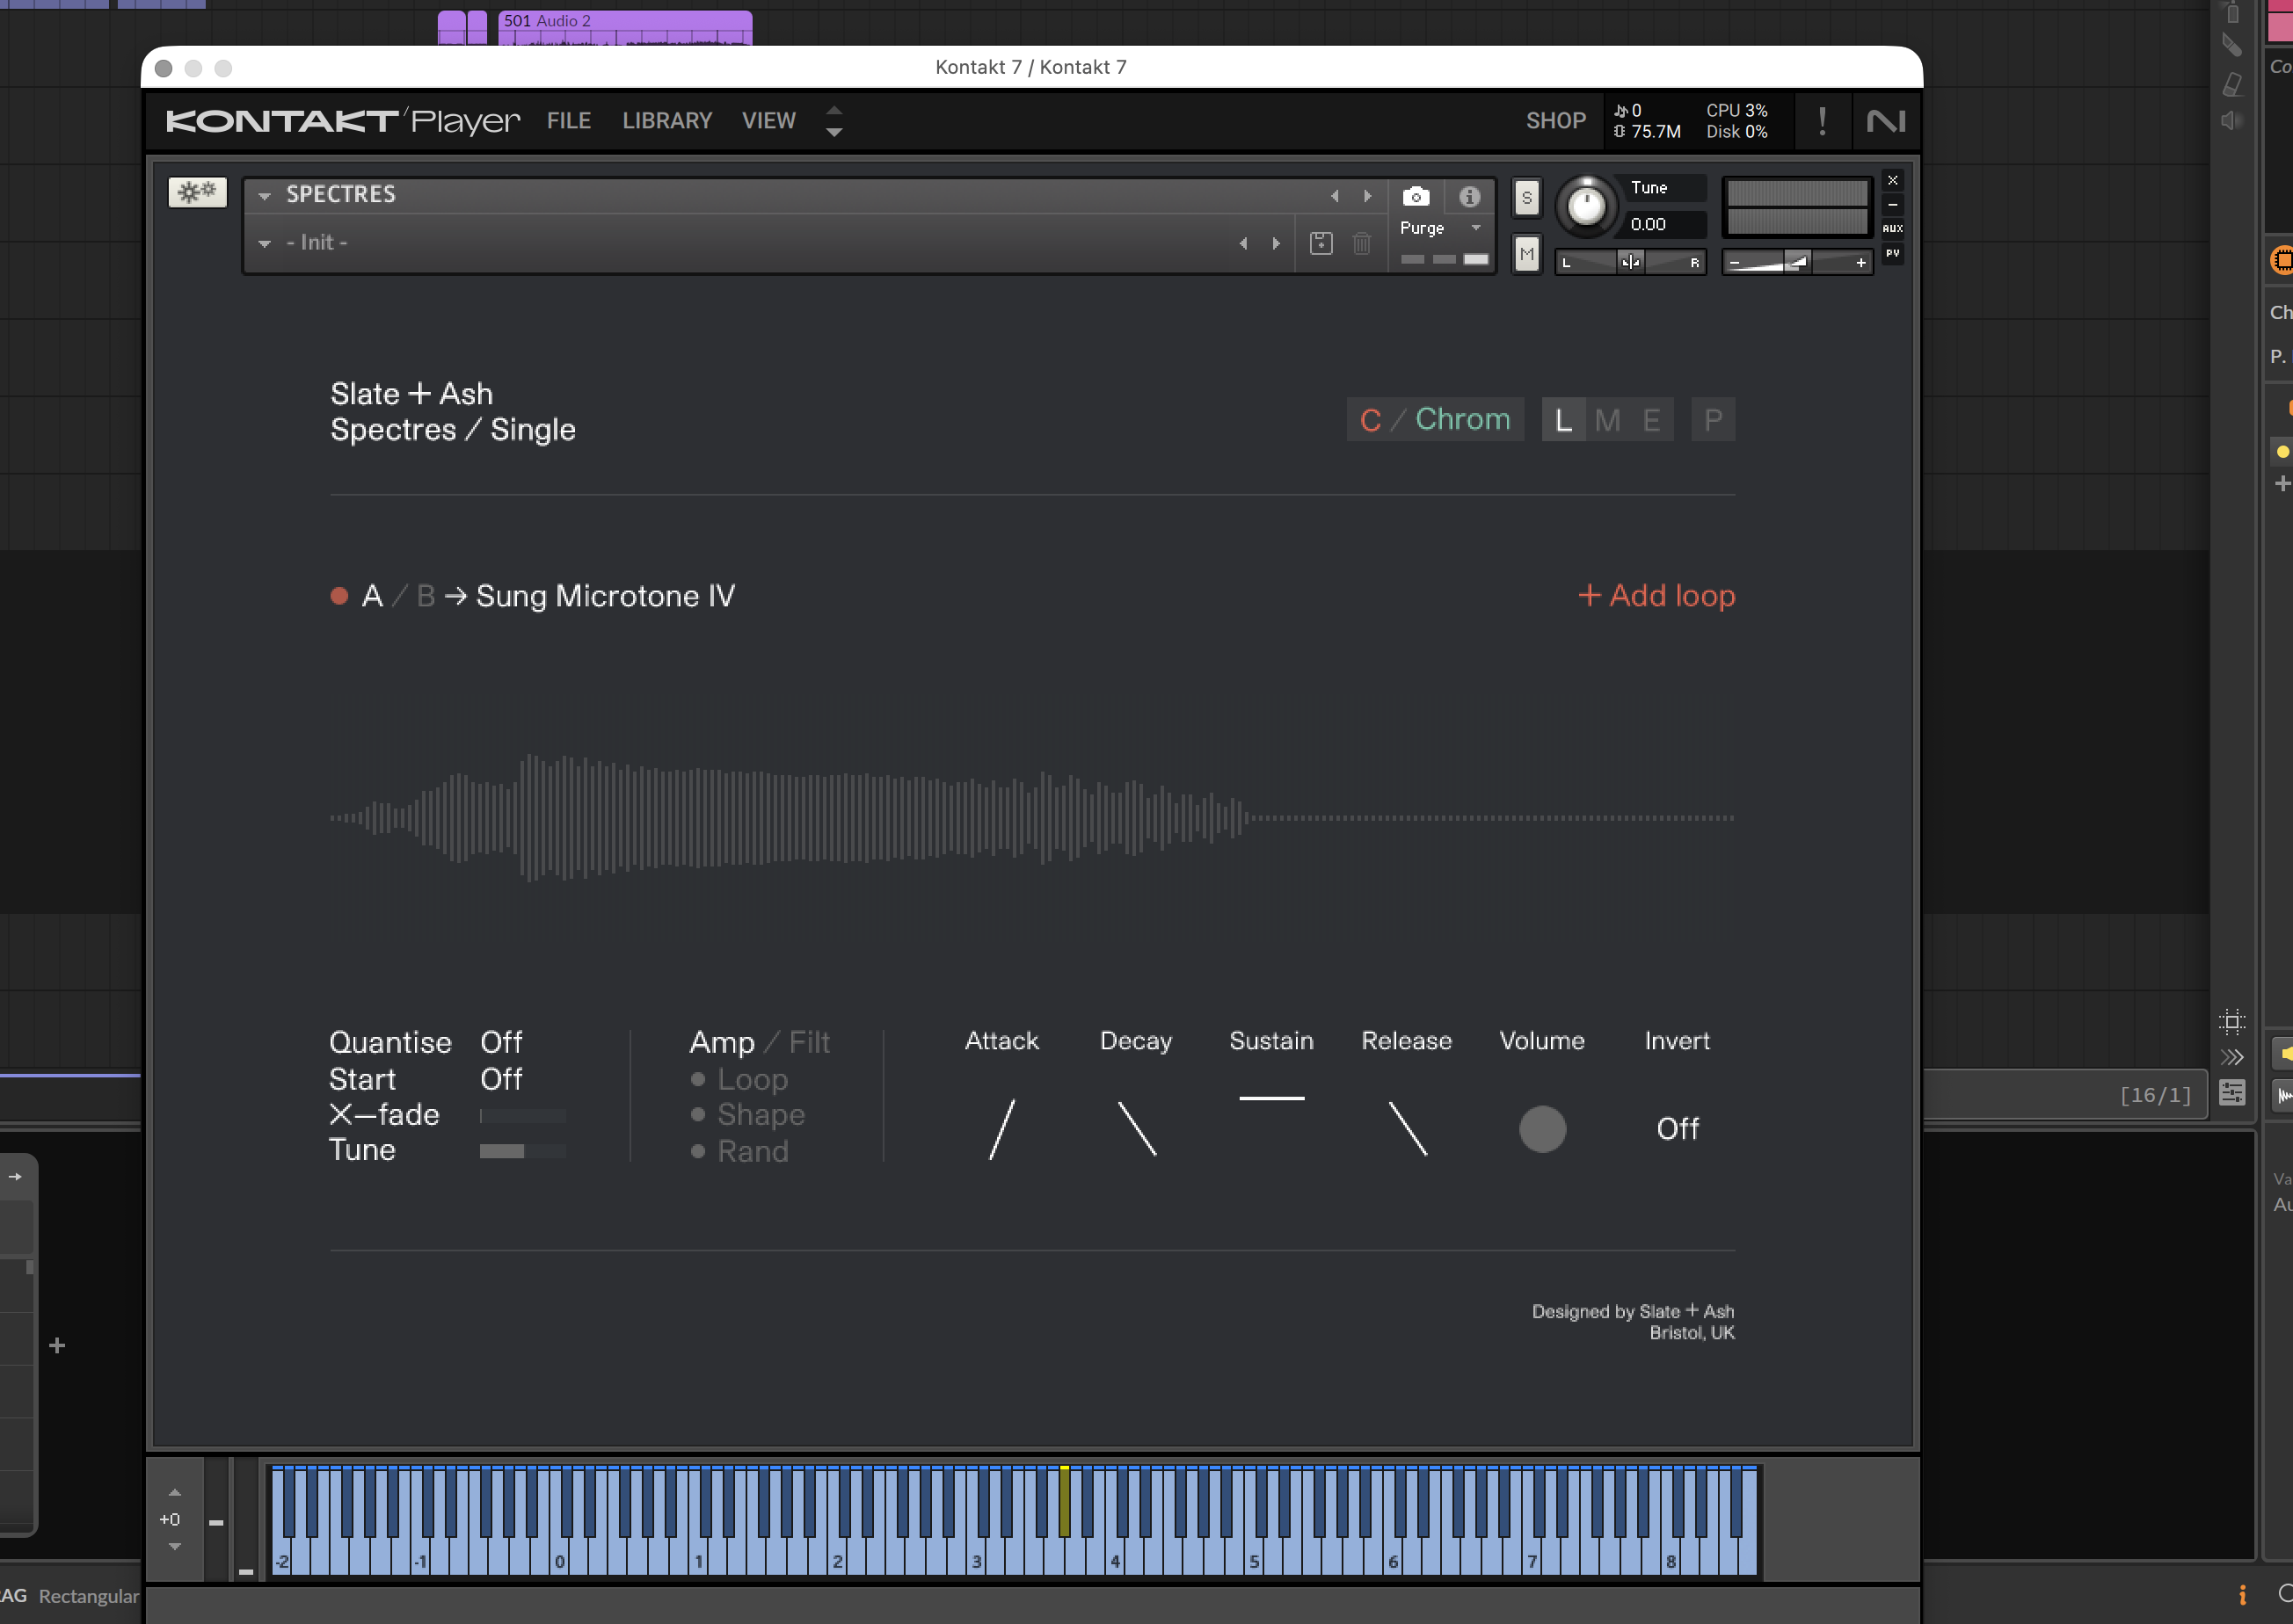Viewport: 2293px width, 1624px height.
Task: Expand the SPECTRES instrument dropdown
Action: coord(264,196)
